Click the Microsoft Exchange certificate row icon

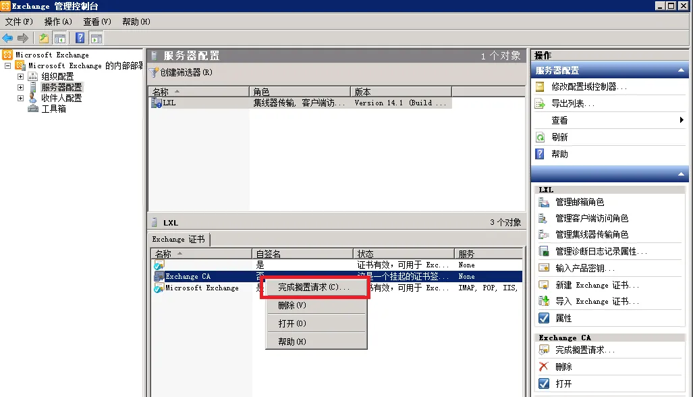(159, 288)
